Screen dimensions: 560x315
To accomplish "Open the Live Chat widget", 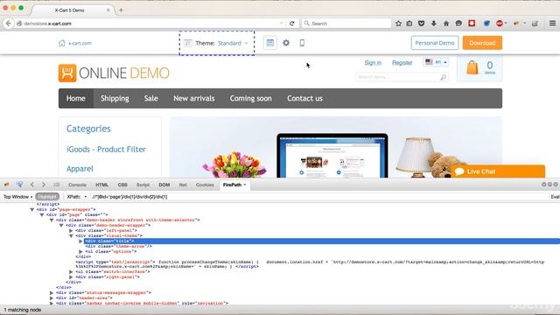I will (x=497, y=171).
